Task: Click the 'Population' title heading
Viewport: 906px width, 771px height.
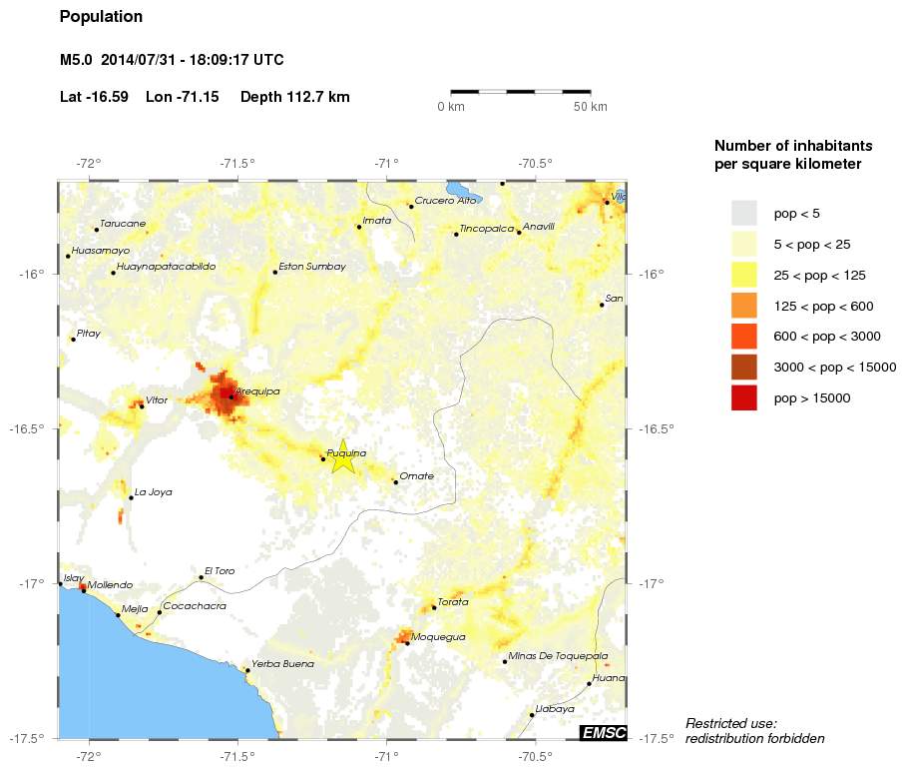Action: point(101,17)
